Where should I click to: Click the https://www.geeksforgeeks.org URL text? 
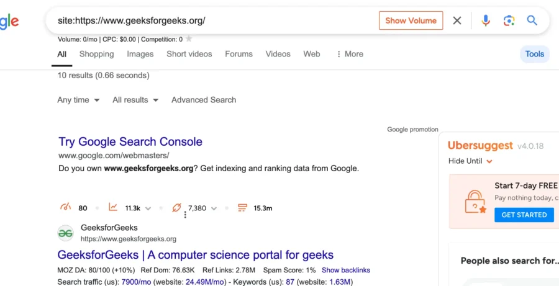[129, 239]
